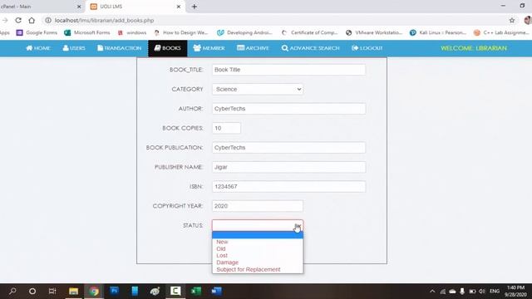Open the C++ Lab Assignme... bookmark
Viewport: 532px width, 299px height.
pyautogui.click(x=501, y=32)
